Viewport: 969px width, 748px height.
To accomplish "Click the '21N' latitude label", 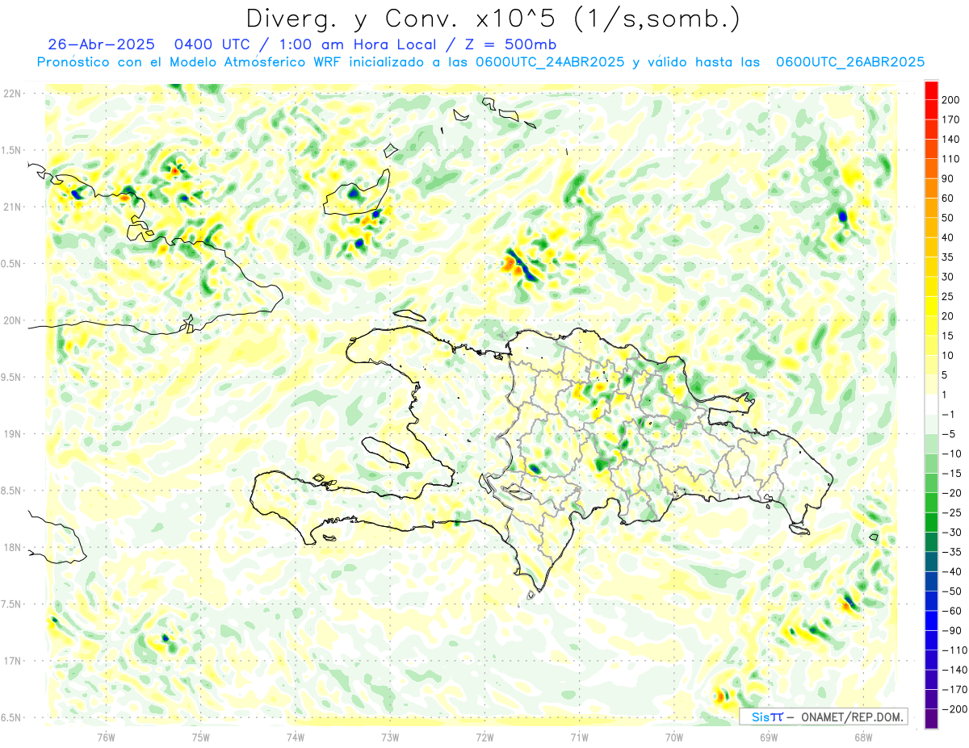I will pos(13,207).
